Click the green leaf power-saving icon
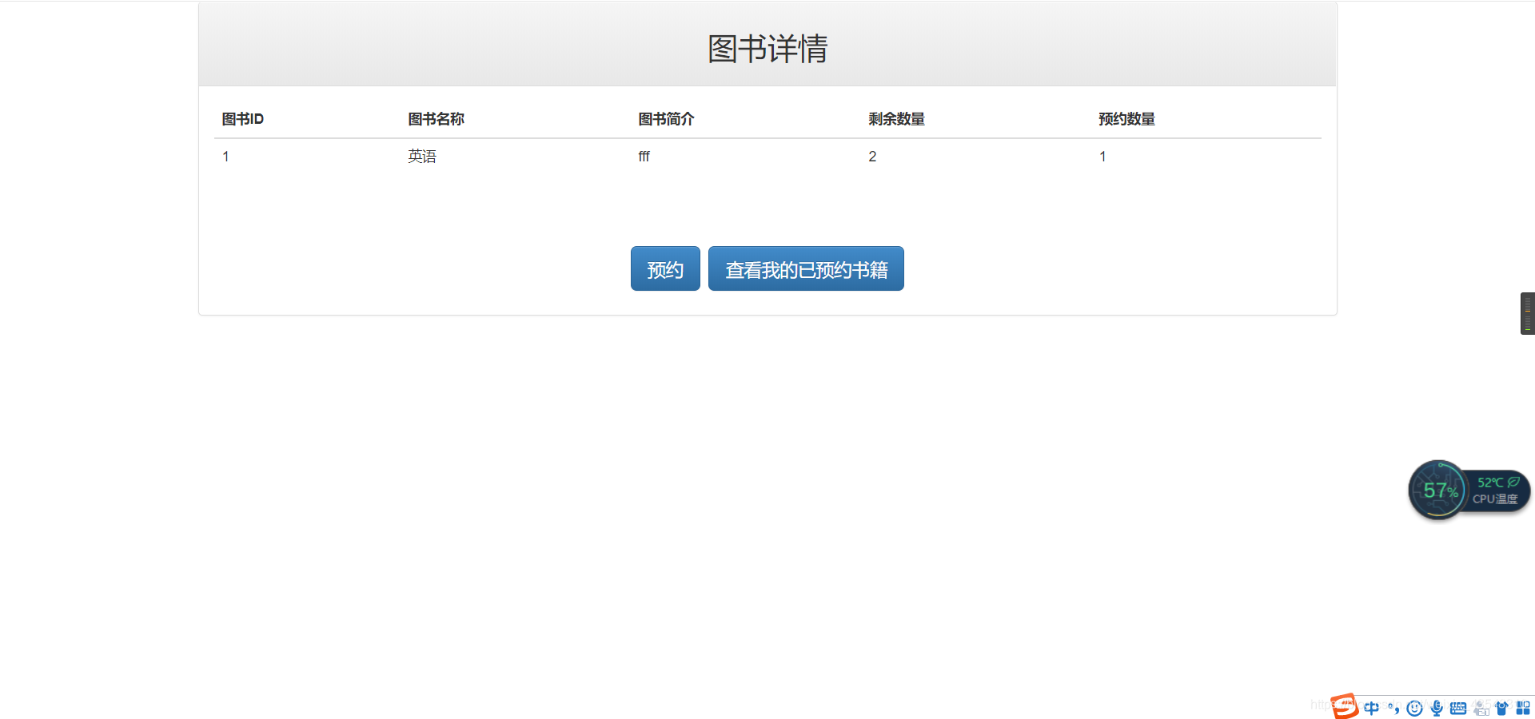1535x719 pixels. pyautogui.click(x=1513, y=482)
